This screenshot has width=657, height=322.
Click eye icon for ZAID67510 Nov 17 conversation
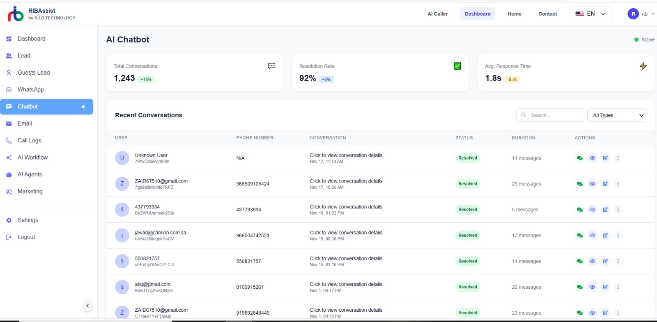(x=592, y=184)
